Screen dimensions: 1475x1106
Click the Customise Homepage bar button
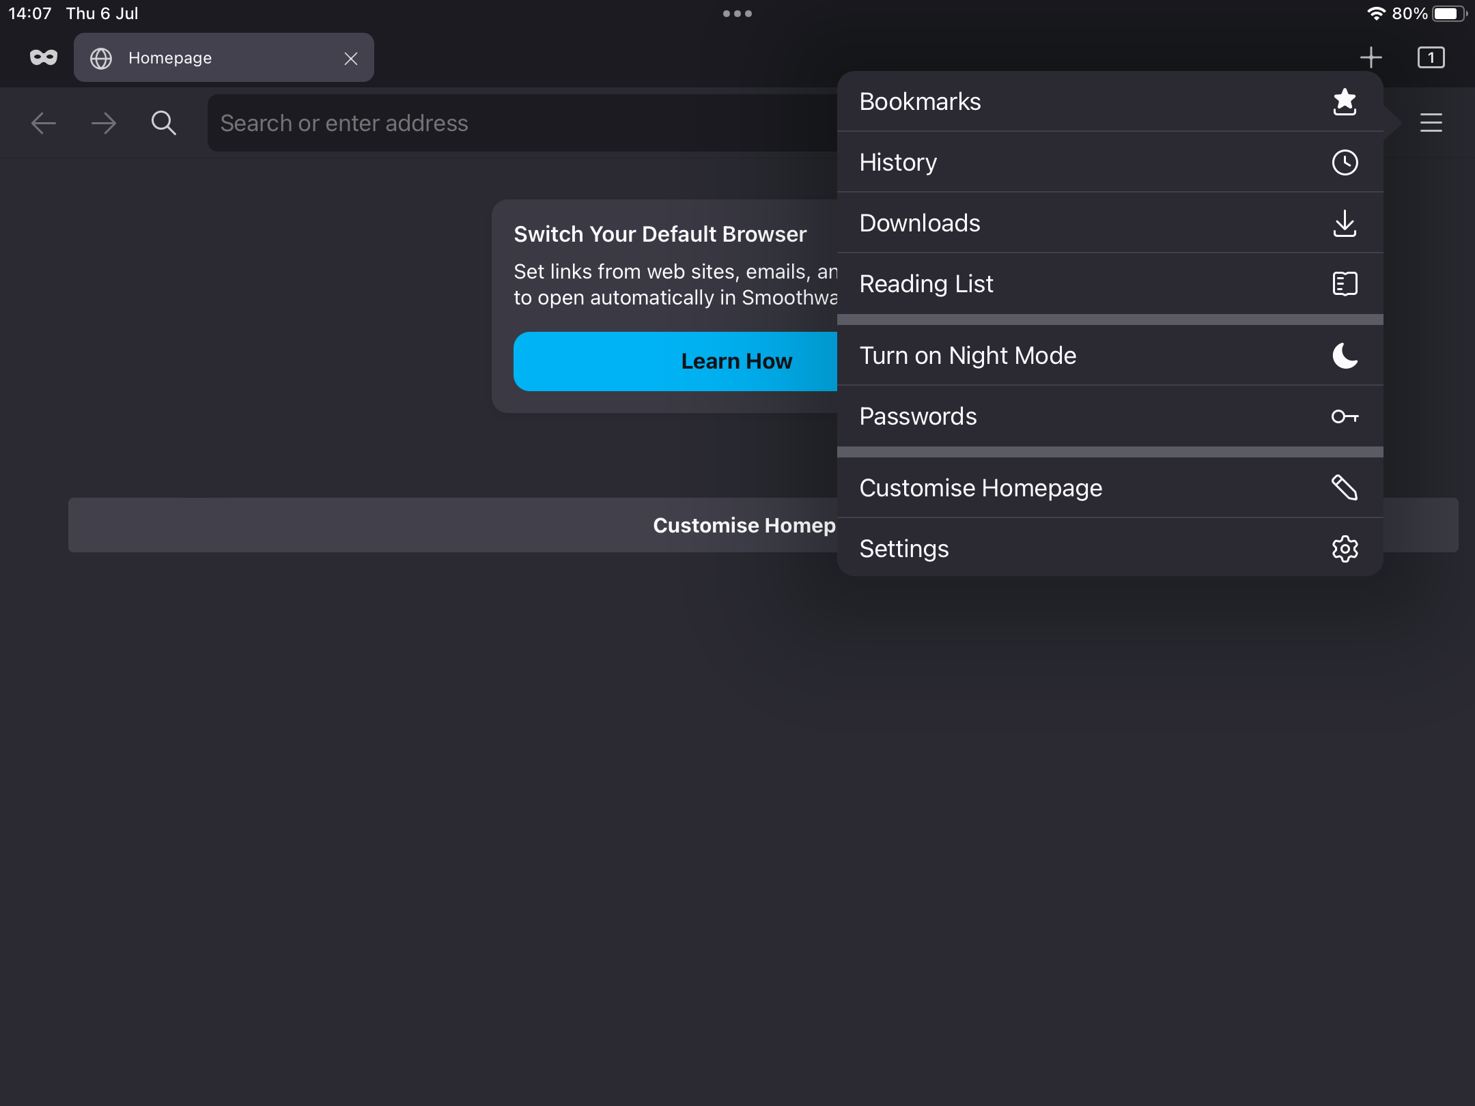[x=451, y=525]
